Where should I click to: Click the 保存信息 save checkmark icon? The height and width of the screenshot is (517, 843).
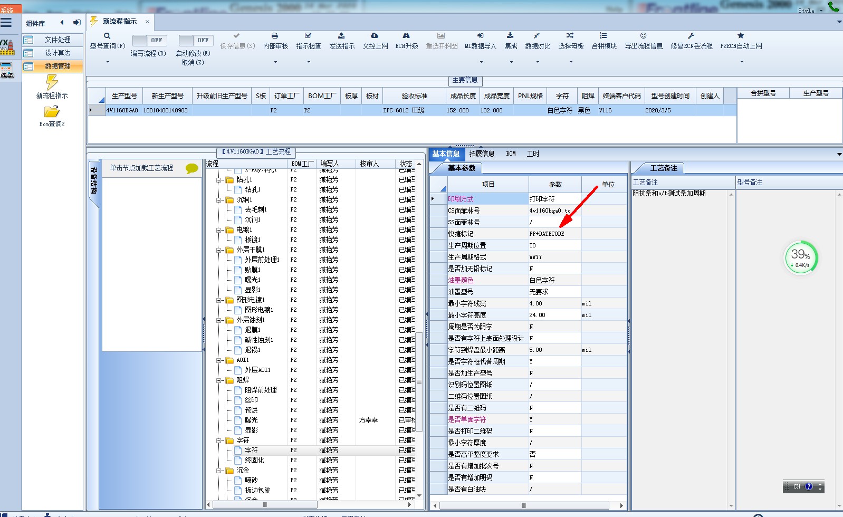[x=237, y=36]
